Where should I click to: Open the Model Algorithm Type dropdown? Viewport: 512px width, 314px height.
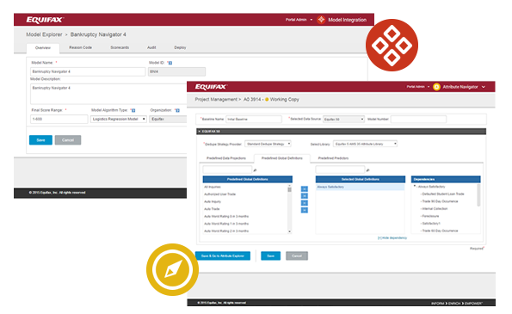tap(119, 119)
